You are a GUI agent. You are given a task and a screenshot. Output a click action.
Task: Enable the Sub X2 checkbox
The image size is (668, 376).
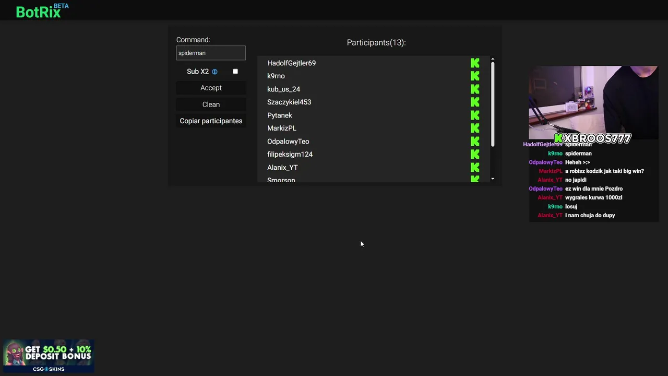pos(235,72)
